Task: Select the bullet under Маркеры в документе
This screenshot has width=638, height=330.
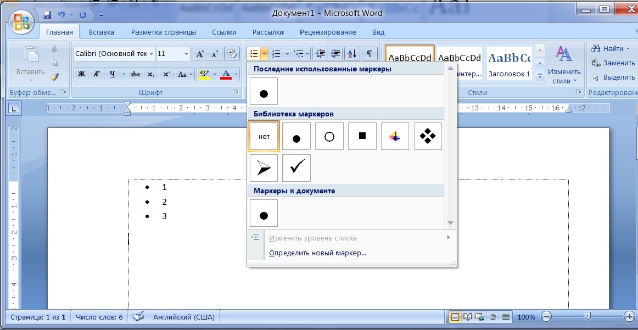Action: click(x=264, y=213)
